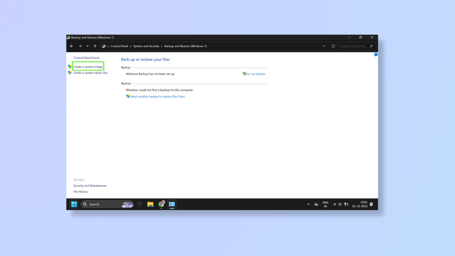Click Control Panel taskbar icon
The width and height of the screenshot is (455, 256).
coord(172,204)
